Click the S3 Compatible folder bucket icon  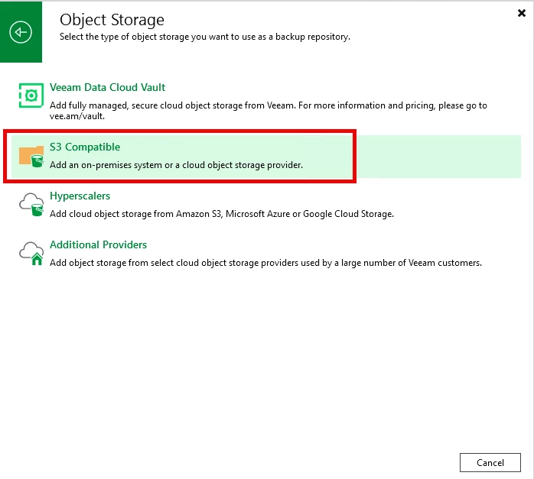point(31,157)
